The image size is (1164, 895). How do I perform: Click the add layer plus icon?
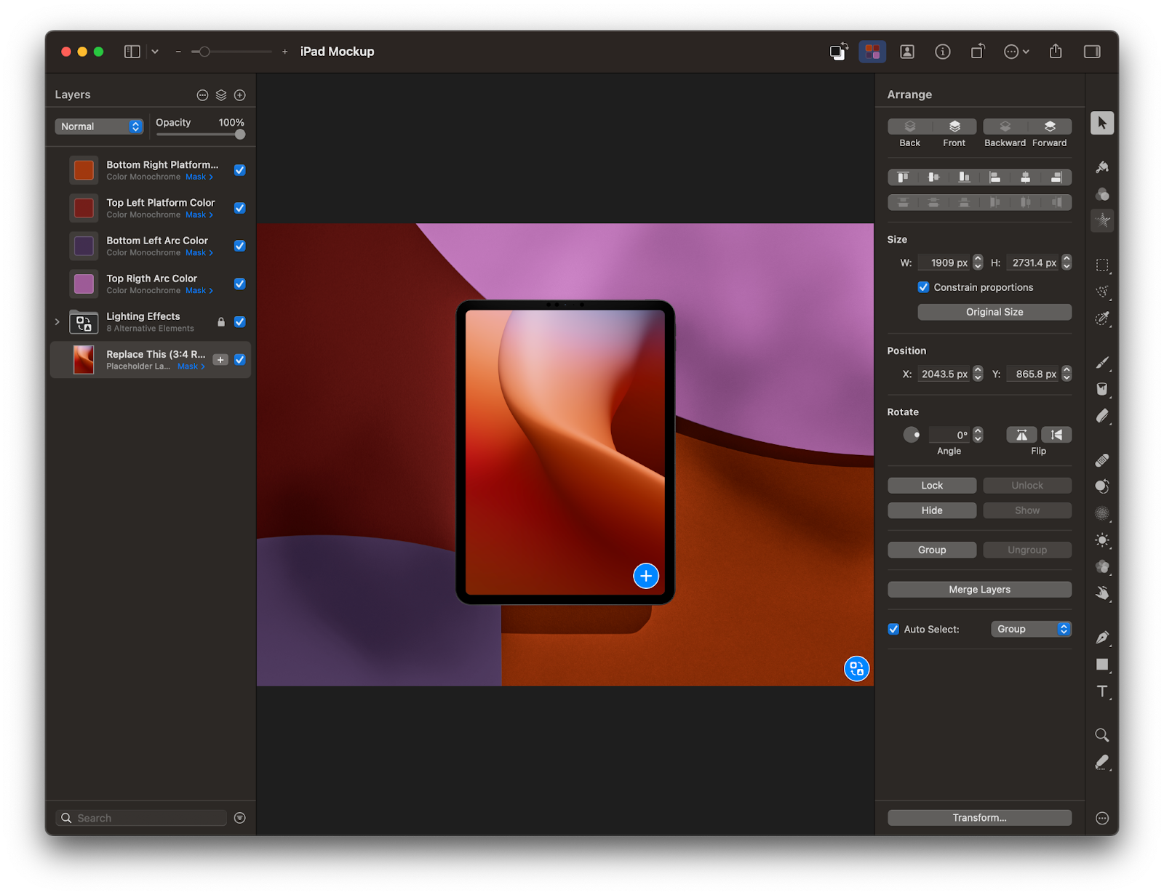point(240,95)
